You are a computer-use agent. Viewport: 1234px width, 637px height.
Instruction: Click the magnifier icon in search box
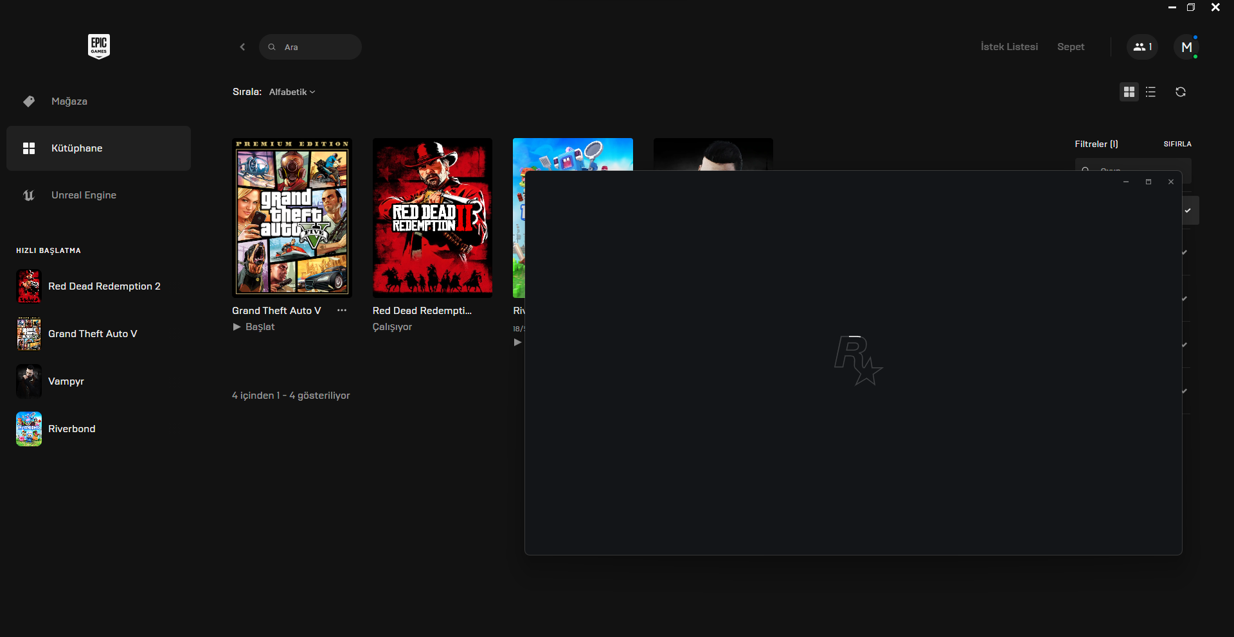tap(272, 47)
